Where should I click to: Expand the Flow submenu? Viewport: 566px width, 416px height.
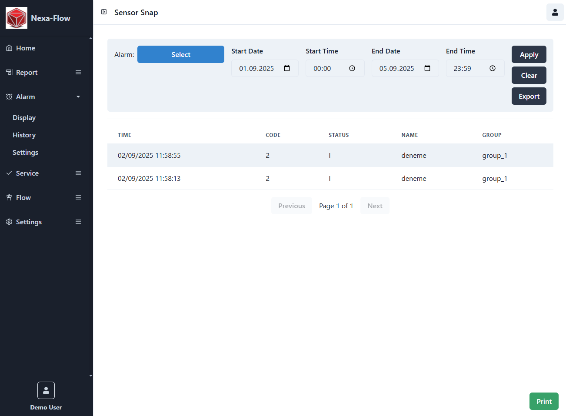tap(78, 197)
